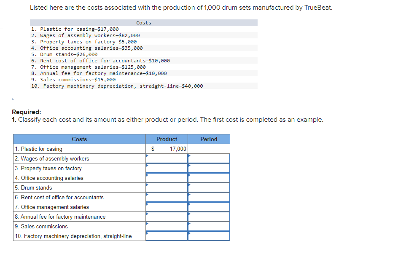This screenshot has height=265, width=406.
Task: Click the blue marker on Office accounting salaries Product cell
Action: [147, 176]
